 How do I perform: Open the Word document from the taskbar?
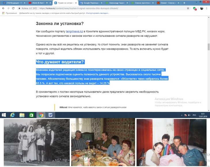click(50, 115)
